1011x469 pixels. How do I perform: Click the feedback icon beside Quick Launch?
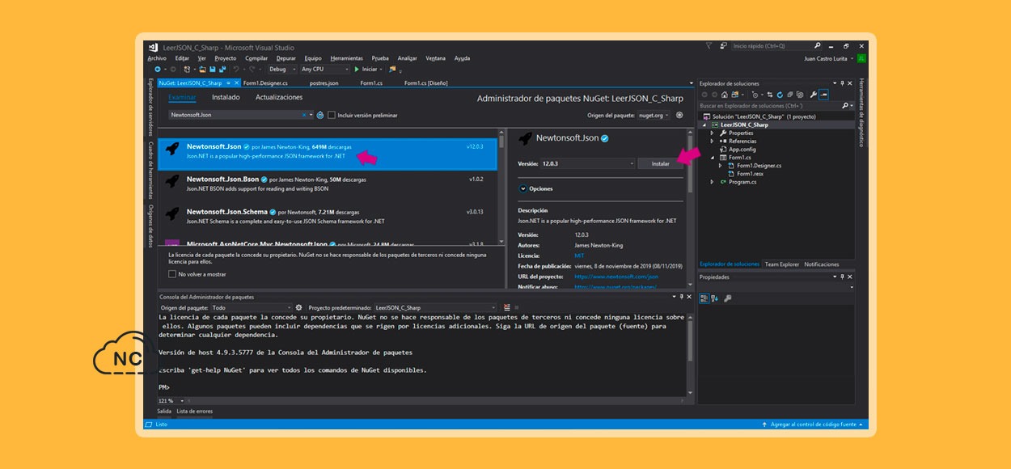(723, 46)
